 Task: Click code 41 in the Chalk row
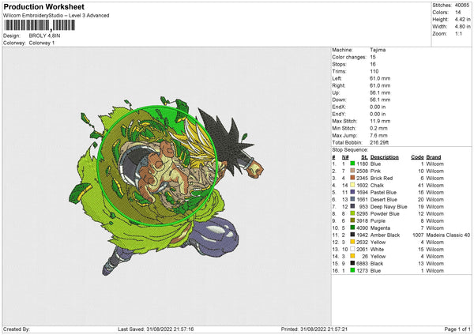[421, 186]
